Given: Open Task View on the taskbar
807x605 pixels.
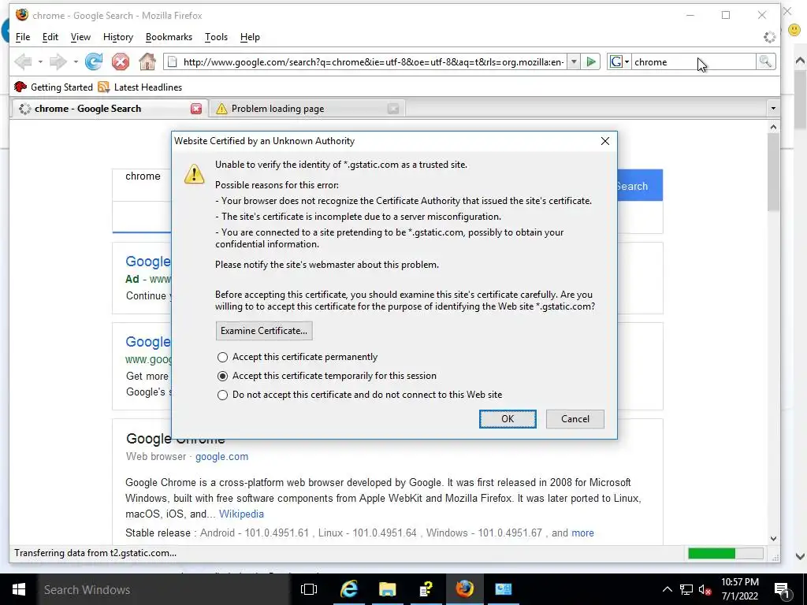Looking at the screenshot, I should [309, 589].
